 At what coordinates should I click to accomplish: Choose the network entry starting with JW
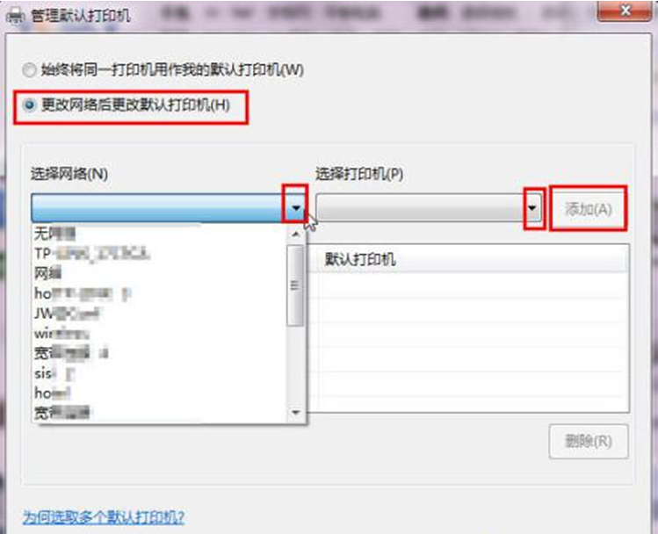(160, 314)
